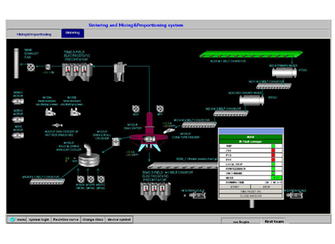Click the TIME RESET button
This screenshot has width=335, height=244.
pyautogui.click(x=251, y=192)
